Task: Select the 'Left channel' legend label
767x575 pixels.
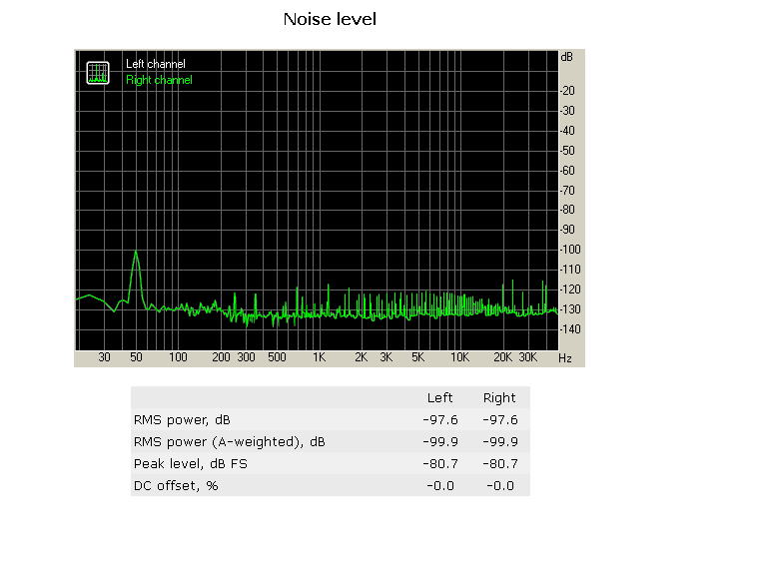Action: click(x=156, y=64)
